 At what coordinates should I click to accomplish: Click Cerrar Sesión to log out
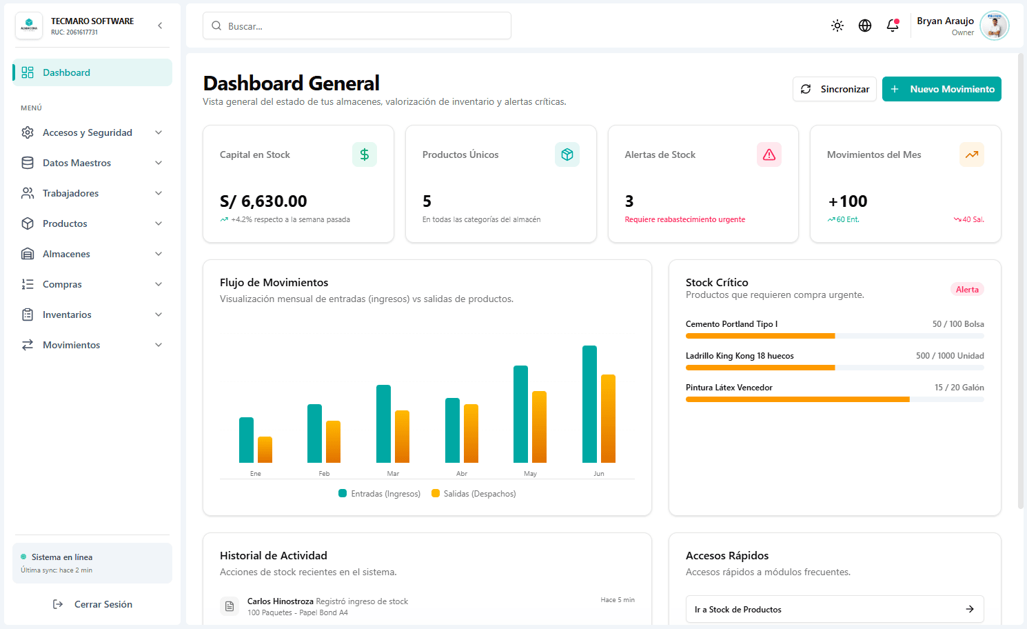pos(92,604)
